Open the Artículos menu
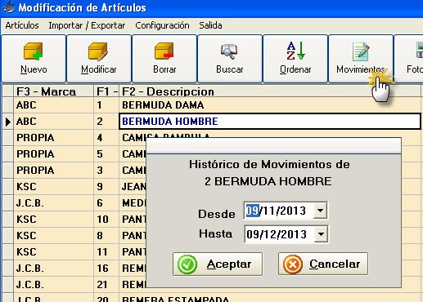Screen dimensions: 423x302 22,25
